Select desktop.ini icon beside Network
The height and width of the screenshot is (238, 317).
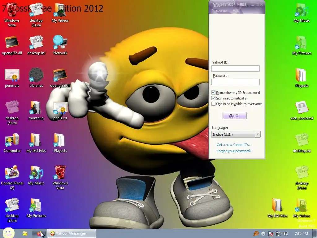[x=36, y=45]
